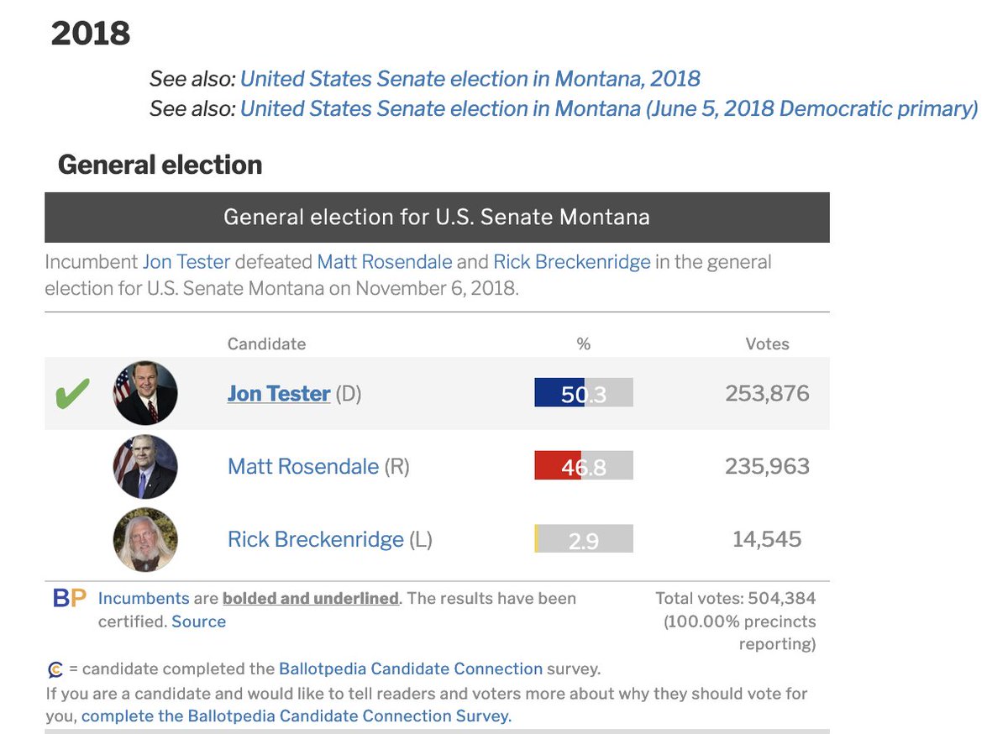Click Rick Breckenridge's portrait photo
This screenshot has width=1008, height=734.
click(x=145, y=540)
